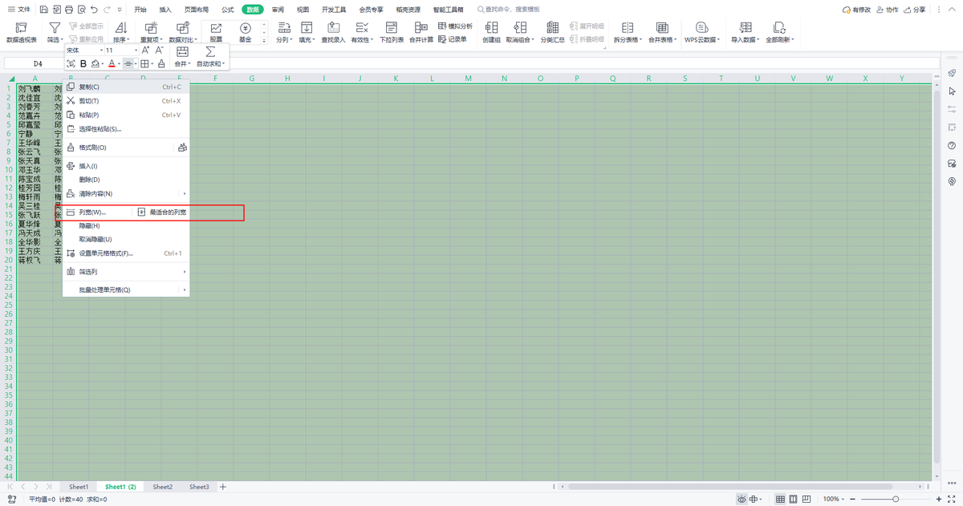Click 合并表格 merge tables icon

[x=662, y=29]
